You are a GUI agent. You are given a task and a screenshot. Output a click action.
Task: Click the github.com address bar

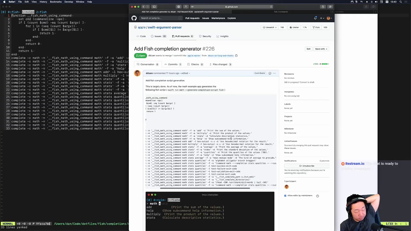pos(232,7)
